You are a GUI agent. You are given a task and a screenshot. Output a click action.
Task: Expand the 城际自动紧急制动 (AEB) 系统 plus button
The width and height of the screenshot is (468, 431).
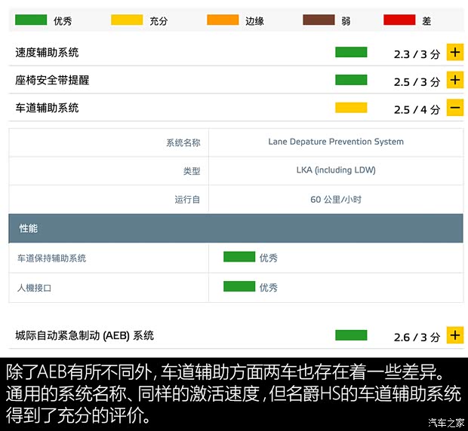tap(455, 335)
